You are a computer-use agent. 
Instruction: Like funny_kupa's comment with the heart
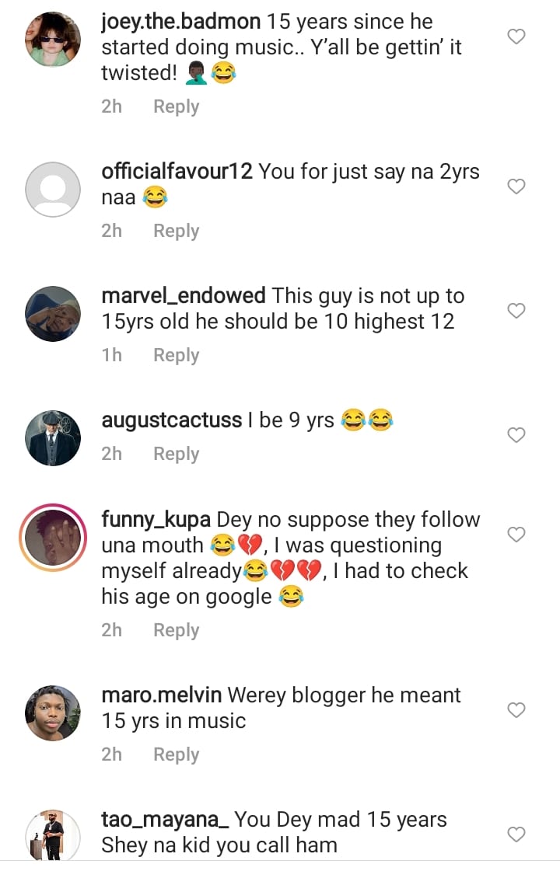point(516,535)
